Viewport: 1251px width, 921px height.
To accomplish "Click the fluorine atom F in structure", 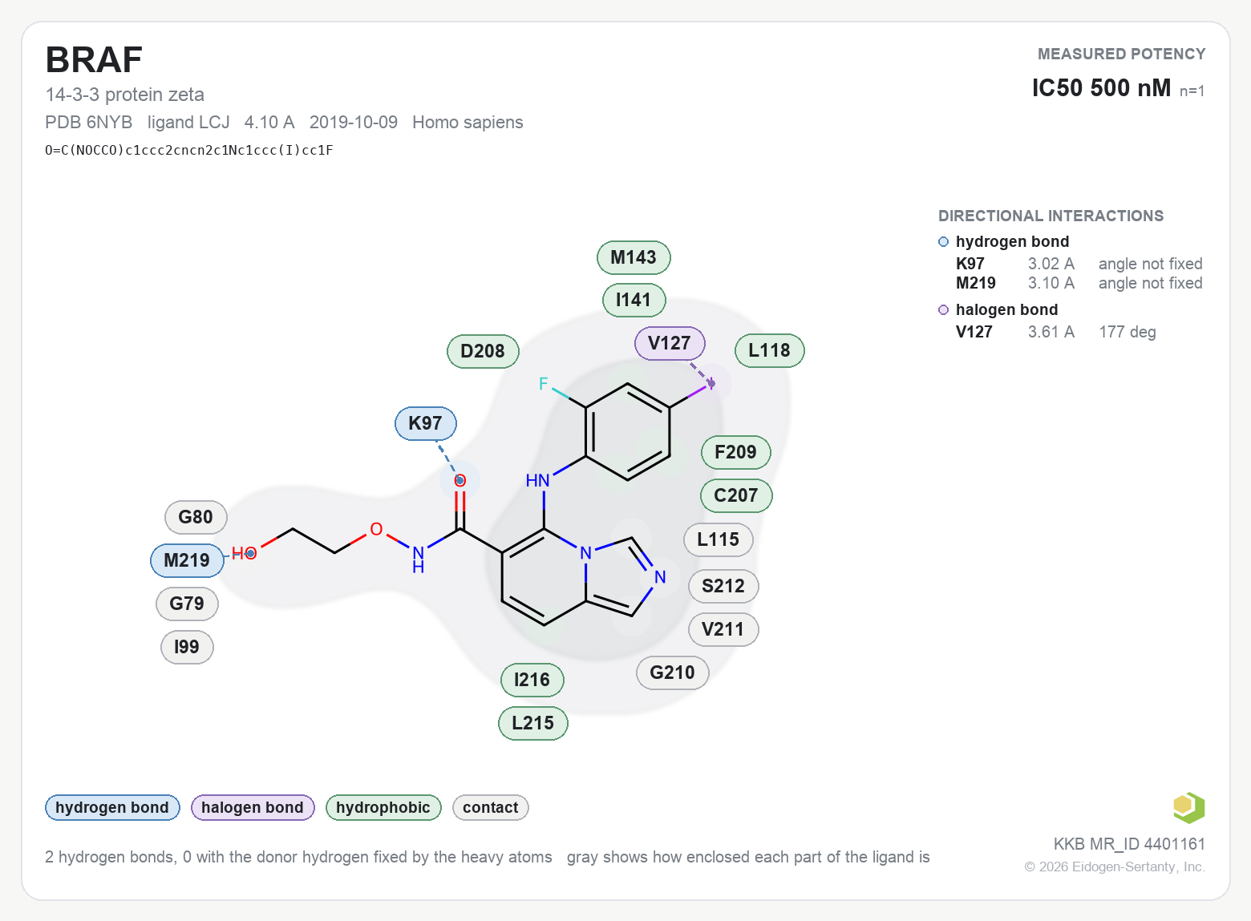I will coord(544,384).
